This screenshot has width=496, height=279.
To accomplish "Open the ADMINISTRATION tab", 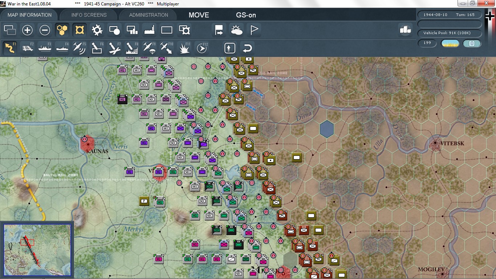I will pos(149,15).
